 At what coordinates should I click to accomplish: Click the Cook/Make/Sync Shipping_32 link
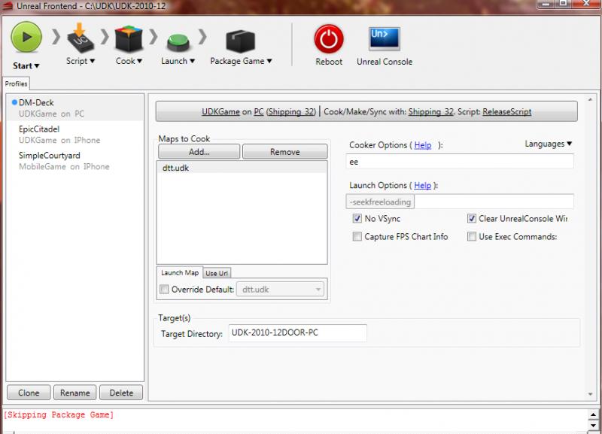tap(430, 111)
